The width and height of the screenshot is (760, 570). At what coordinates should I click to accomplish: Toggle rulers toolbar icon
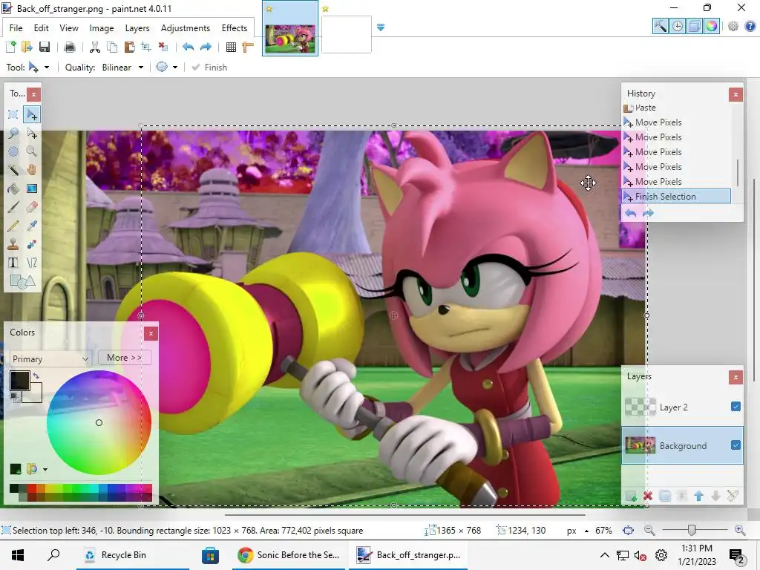tap(248, 47)
